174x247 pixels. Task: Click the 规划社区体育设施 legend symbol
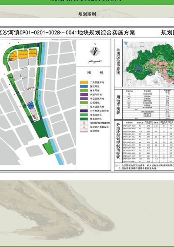tap(84, 127)
